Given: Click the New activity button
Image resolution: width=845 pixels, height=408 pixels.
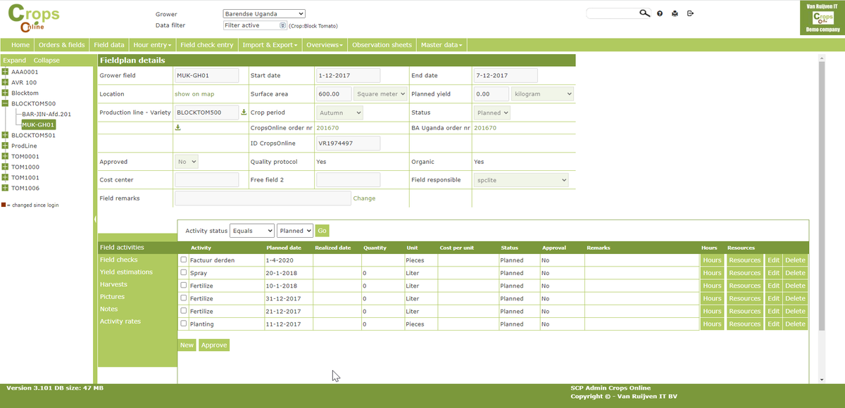Looking at the screenshot, I should [187, 345].
